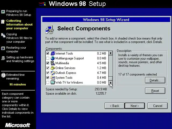This screenshot has width=172, height=129.
Task: Select the Multimedia row label
Action: point(62,63)
